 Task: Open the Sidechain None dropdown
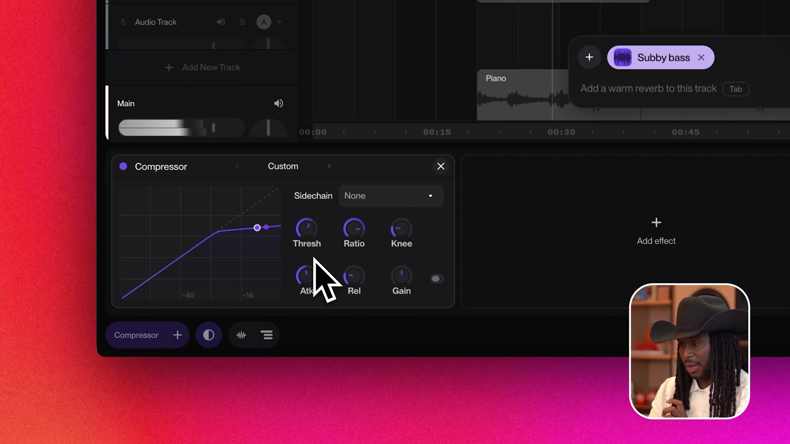pos(391,196)
